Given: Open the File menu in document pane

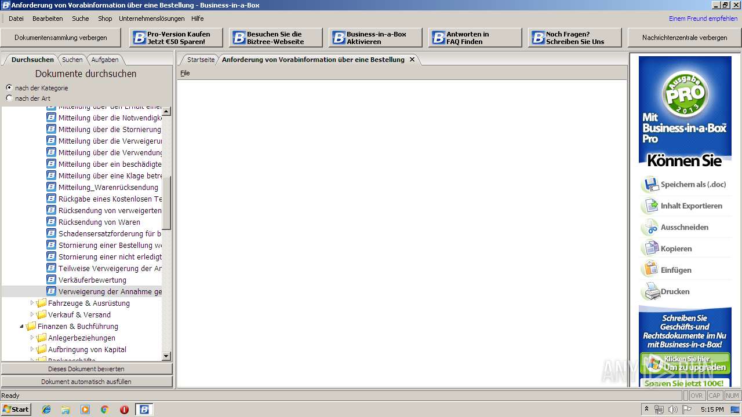Looking at the screenshot, I should point(185,73).
